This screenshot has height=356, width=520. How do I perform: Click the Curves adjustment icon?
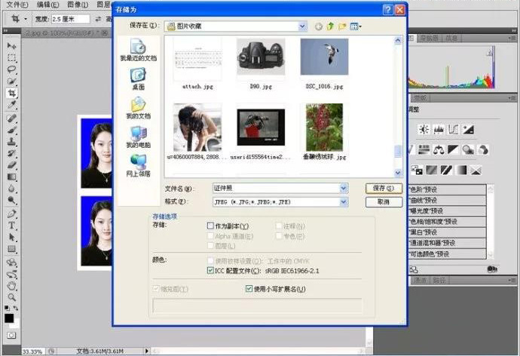[x=453, y=129]
